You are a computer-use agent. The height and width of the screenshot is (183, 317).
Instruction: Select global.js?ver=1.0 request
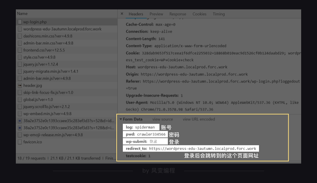point(67,100)
